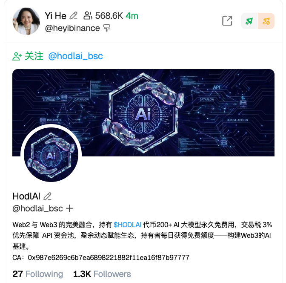This screenshot has height=283, width=286.
Task: Open the HodlAI AI brain banner image
Action: point(143,113)
